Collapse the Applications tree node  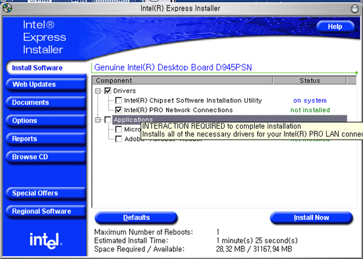pyautogui.click(x=98, y=119)
